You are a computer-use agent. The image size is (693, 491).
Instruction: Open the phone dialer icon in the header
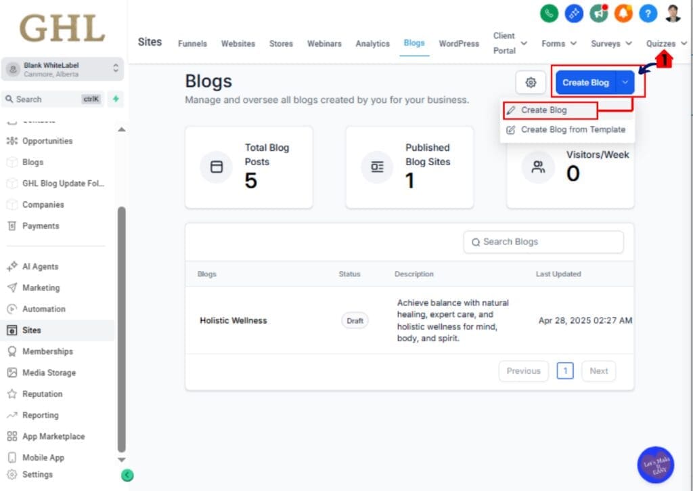pyautogui.click(x=549, y=13)
